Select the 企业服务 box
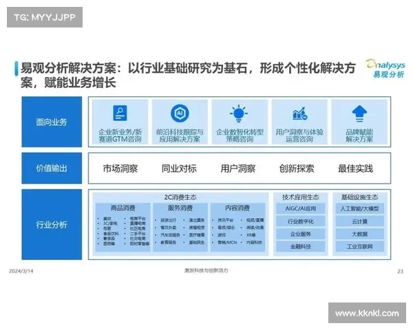This screenshot has width=413, height=330. 301,234
